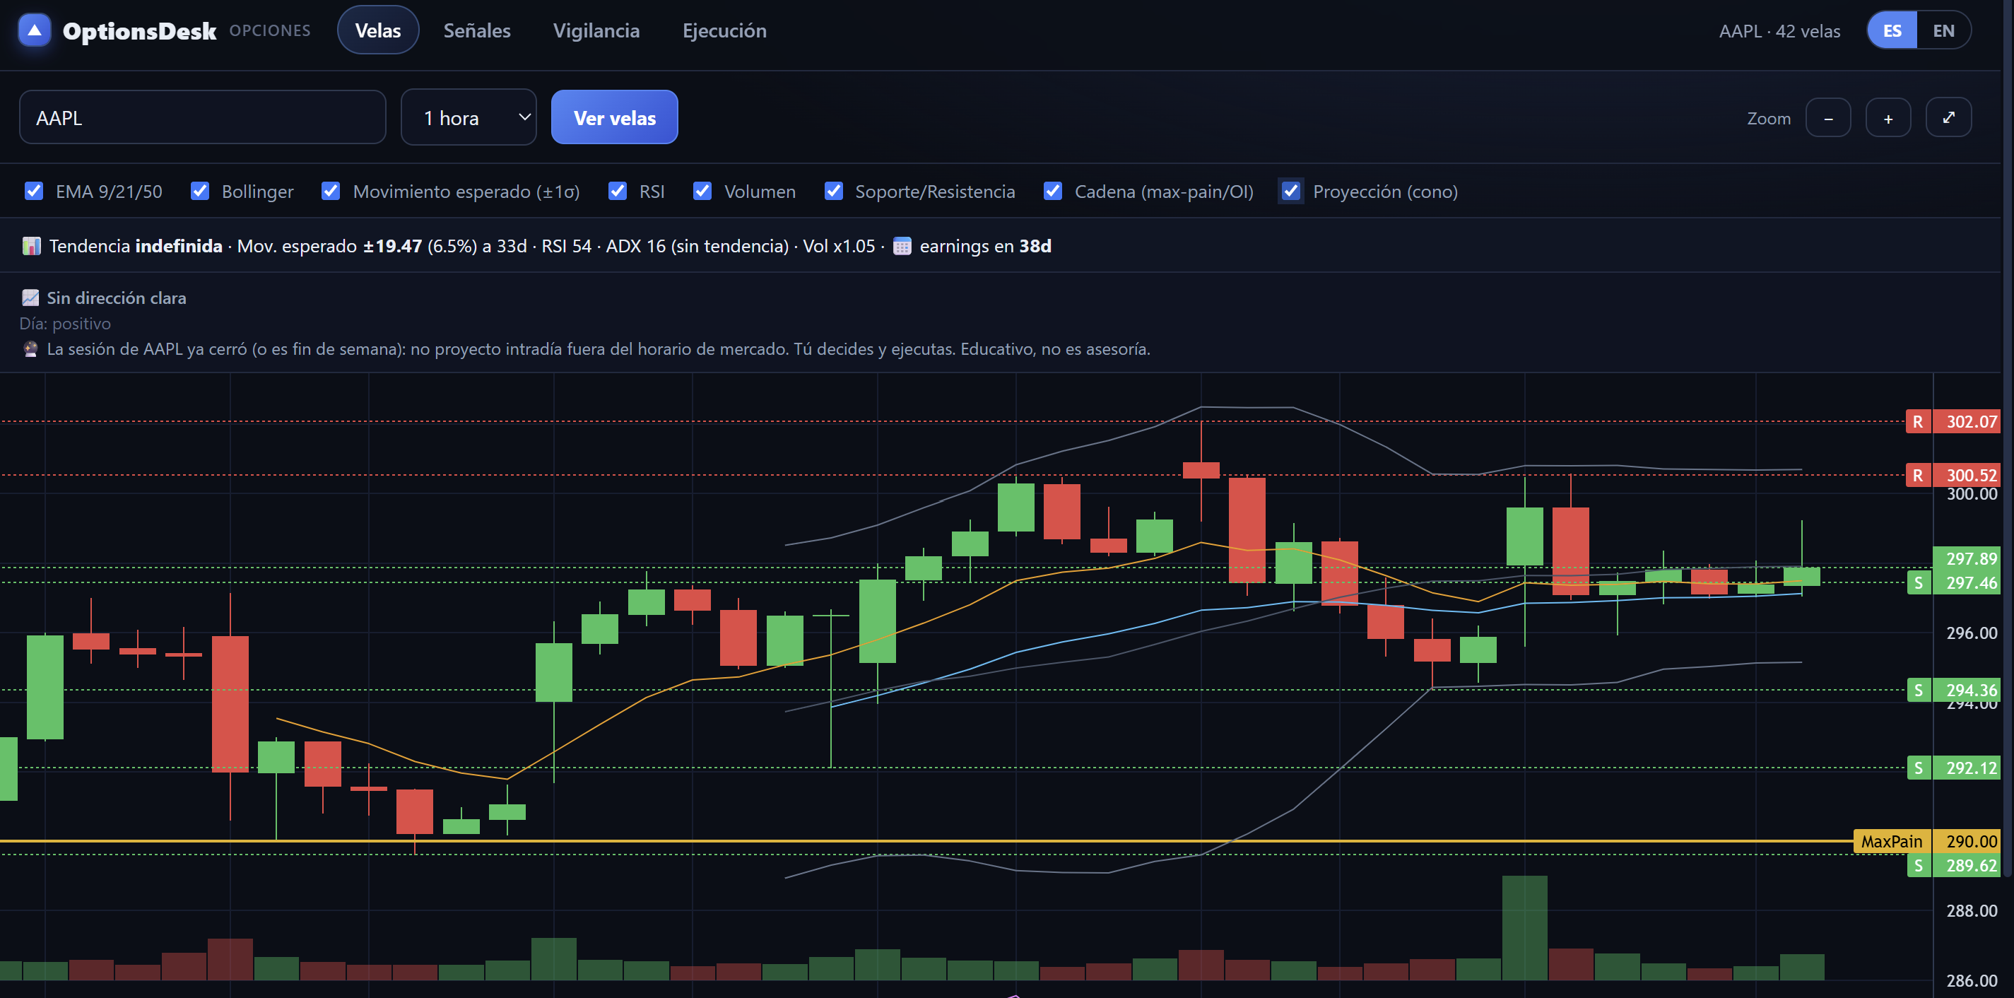2014x998 pixels.
Task: Click the trend chart icon beside Sin dirección clara
Action: [30, 298]
